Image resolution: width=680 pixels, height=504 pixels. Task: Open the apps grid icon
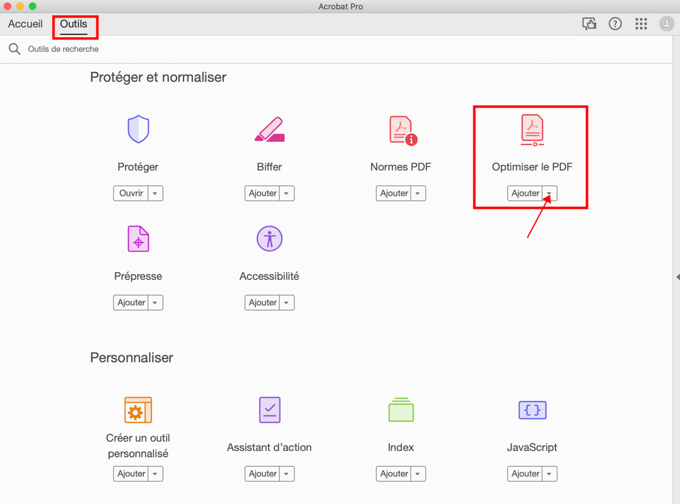coord(641,24)
